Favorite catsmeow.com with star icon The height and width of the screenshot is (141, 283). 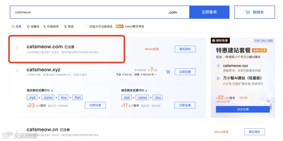click(17, 48)
